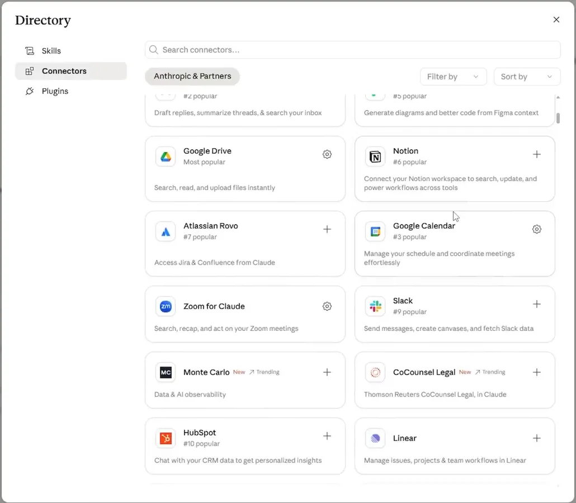
Task: Click 'Draft replies, summarize threads' description
Action: (x=238, y=113)
